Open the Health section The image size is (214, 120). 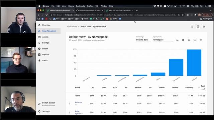tap(45, 49)
